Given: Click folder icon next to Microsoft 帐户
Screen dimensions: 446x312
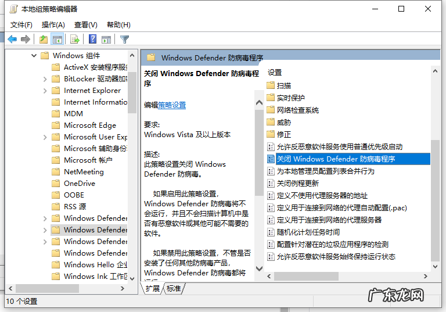Looking at the screenshot, I should [x=56, y=160].
